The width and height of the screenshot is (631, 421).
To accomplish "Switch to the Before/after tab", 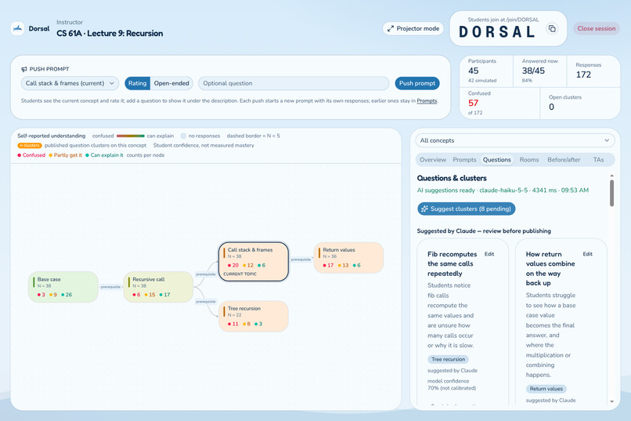I will pos(564,160).
